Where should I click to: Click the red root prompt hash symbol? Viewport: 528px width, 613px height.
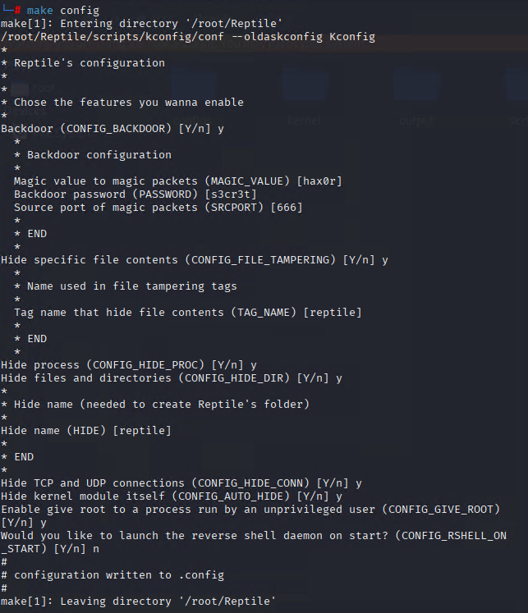click(x=17, y=11)
